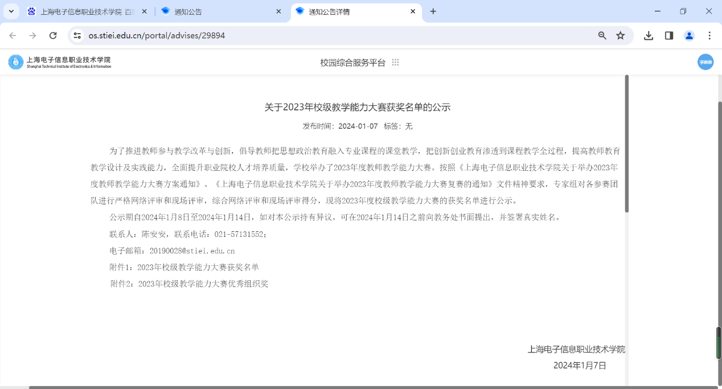Open attachment 附件1 获奖名单
The height and width of the screenshot is (389, 722).
pos(198,267)
